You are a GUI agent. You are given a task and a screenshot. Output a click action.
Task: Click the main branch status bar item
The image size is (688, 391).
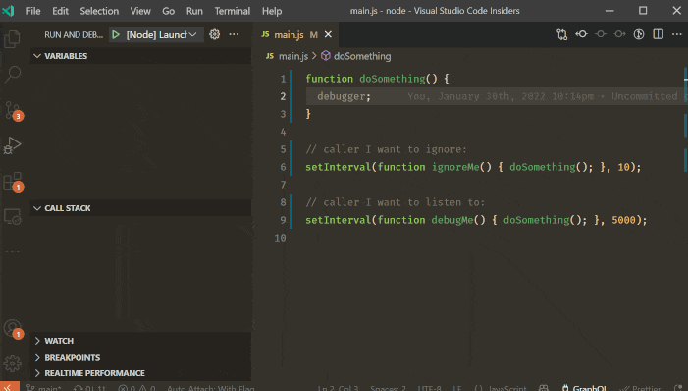click(45, 387)
